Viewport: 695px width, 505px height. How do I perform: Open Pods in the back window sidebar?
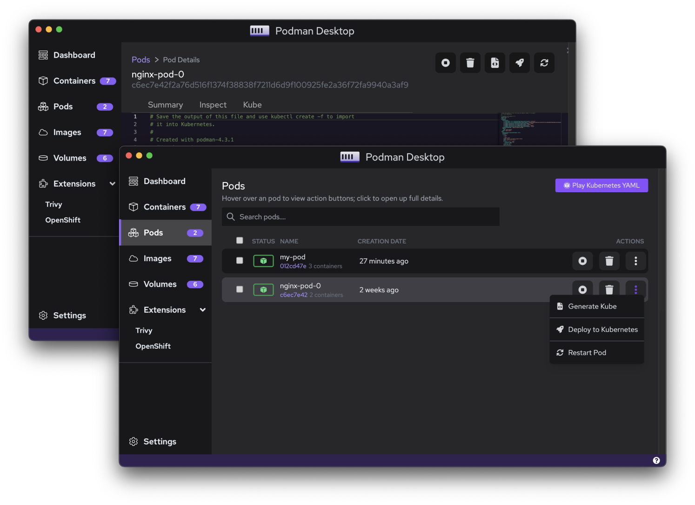75,107
